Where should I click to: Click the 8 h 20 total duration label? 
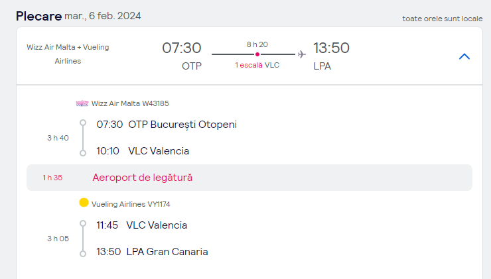pyautogui.click(x=257, y=44)
